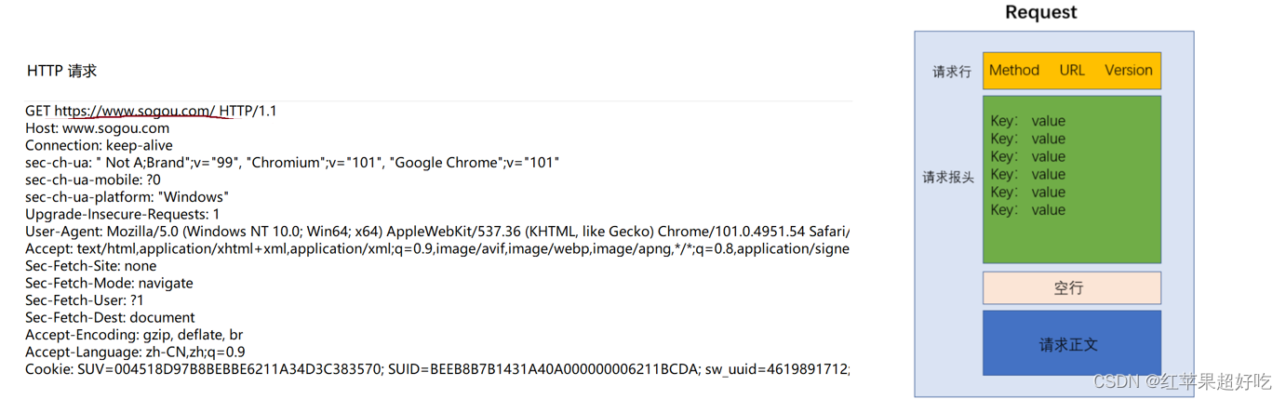The image size is (1286, 399).
Task: Click the "请求行" label in the diagram
Action: [952, 72]
